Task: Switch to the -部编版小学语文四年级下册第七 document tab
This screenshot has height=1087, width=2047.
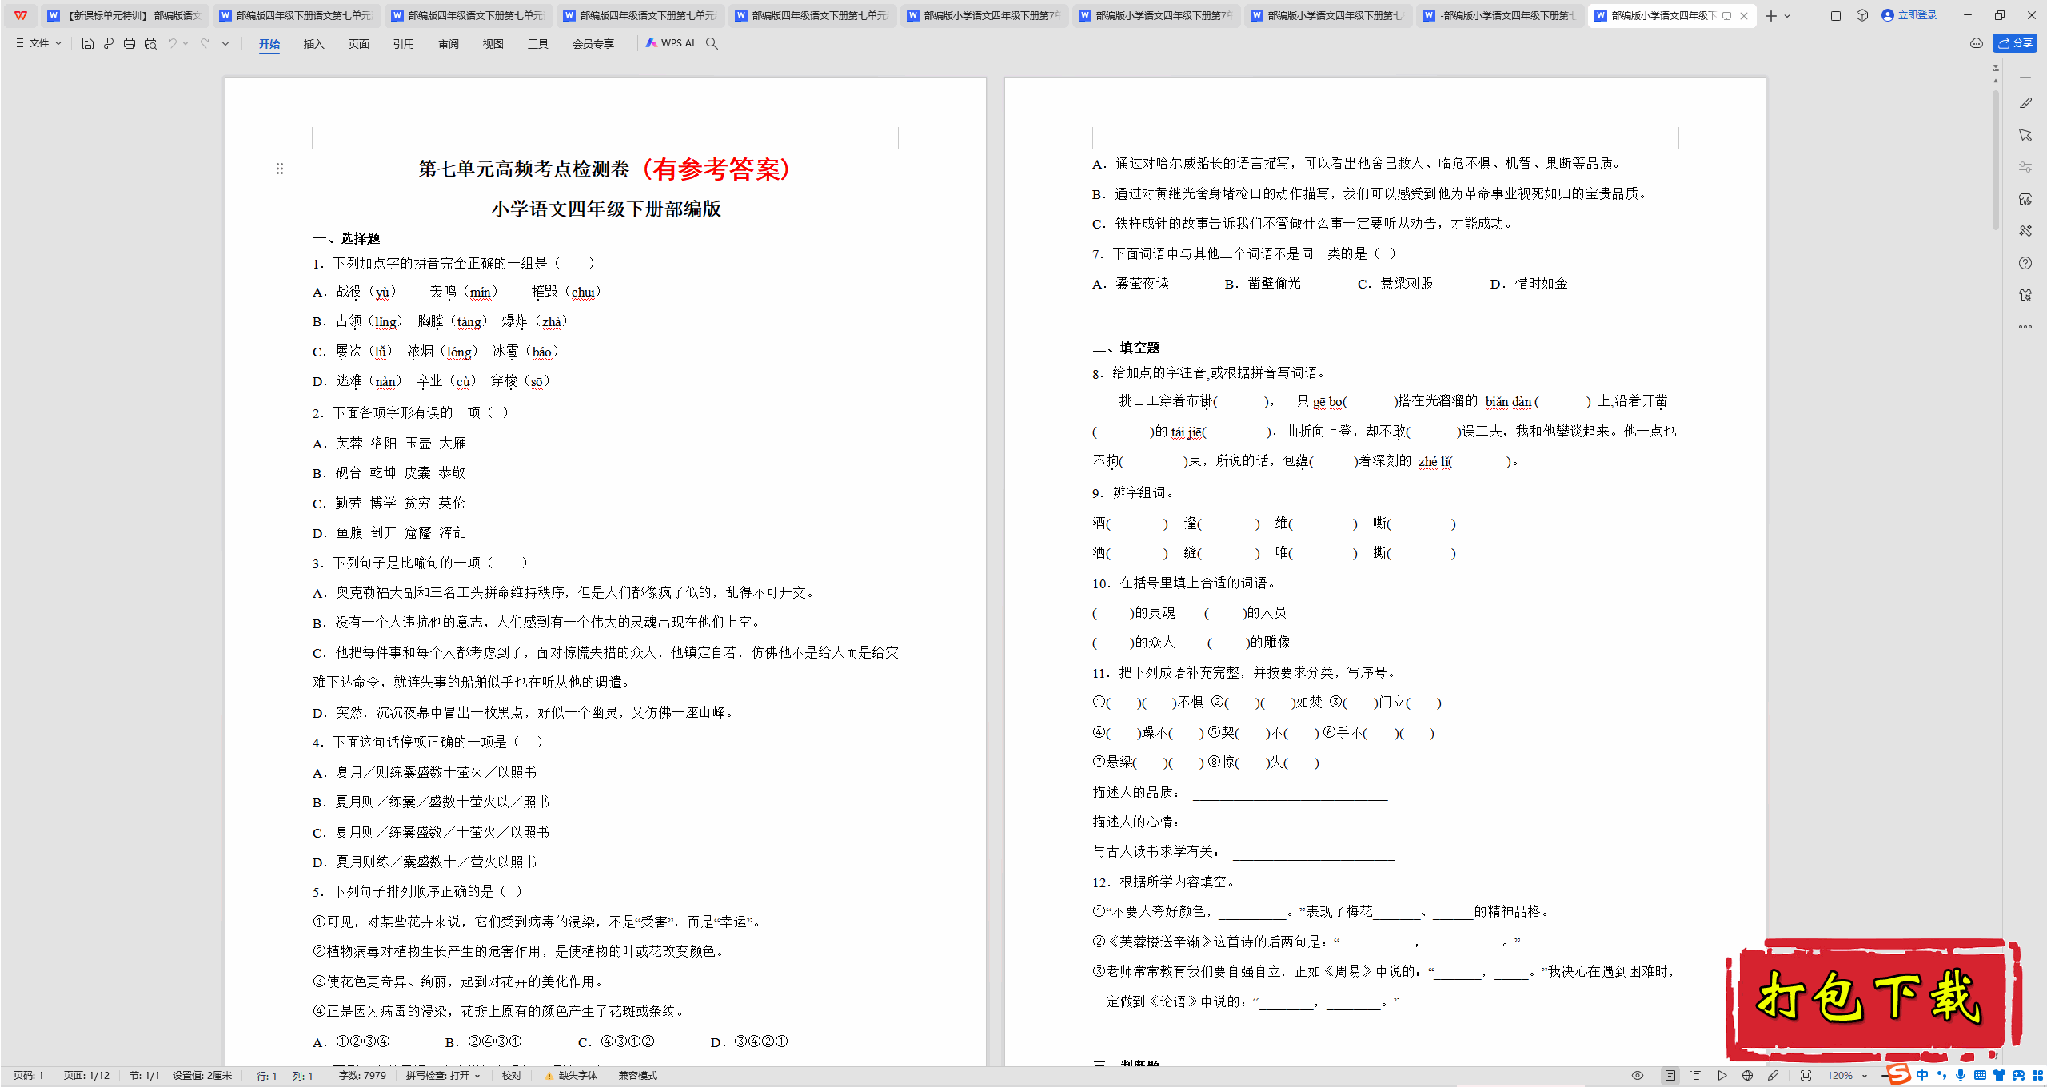Action: [1500, 15]
